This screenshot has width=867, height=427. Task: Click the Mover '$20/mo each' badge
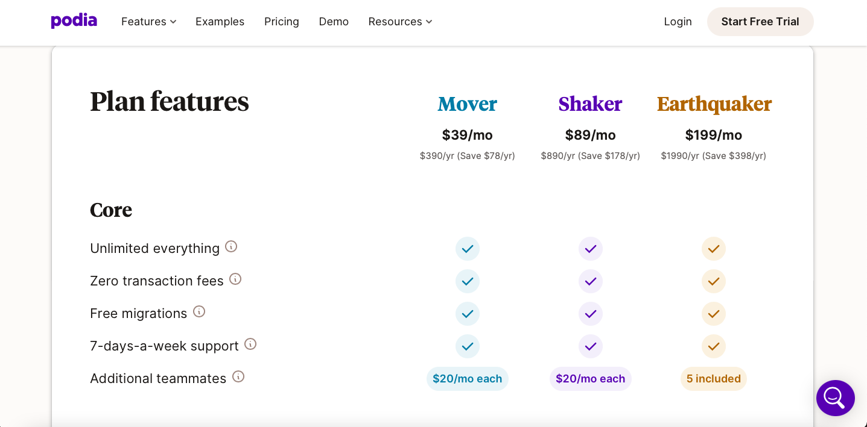467,379
